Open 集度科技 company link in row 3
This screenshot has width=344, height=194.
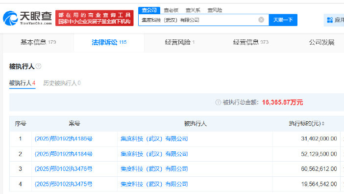click(154, 169)
